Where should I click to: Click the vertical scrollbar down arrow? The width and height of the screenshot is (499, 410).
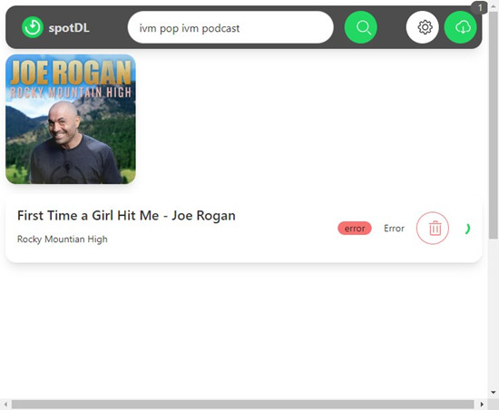click(494, 393)
